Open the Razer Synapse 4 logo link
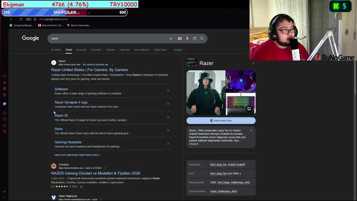Viewport: 357px width, 201px height. pyautogui.click(x=71, y=102)
